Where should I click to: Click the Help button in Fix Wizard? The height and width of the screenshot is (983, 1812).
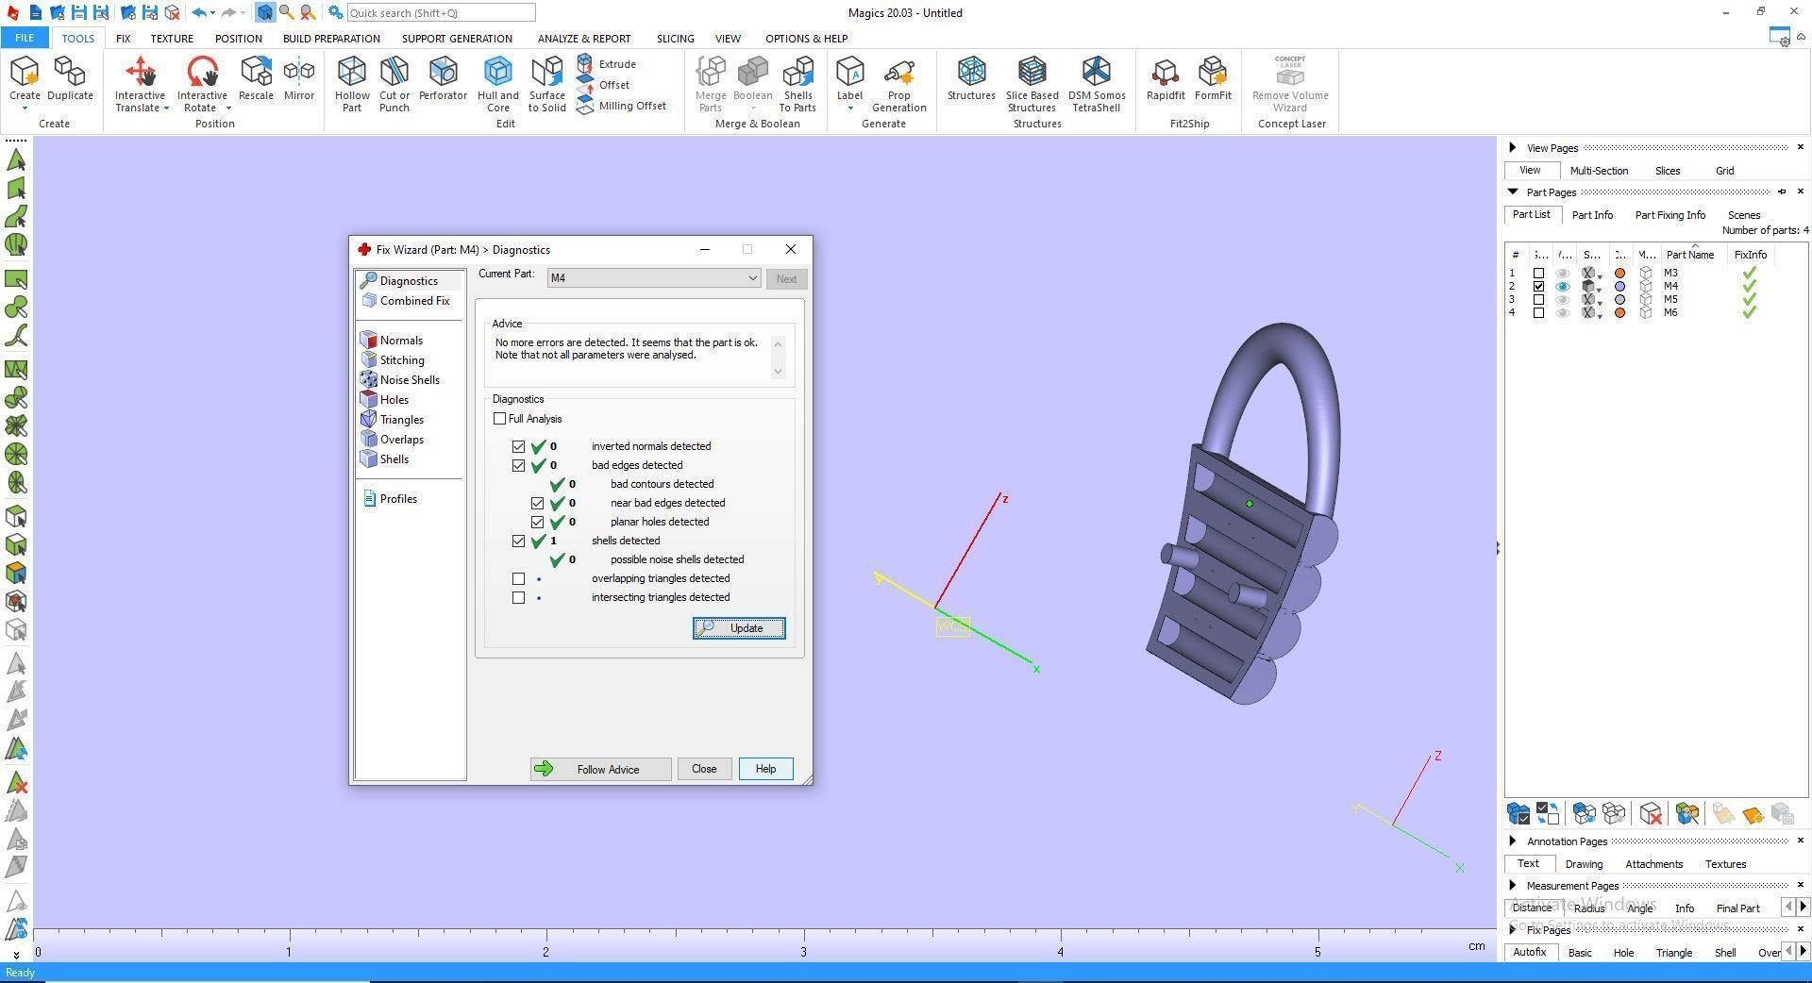[x=765, y=770]
